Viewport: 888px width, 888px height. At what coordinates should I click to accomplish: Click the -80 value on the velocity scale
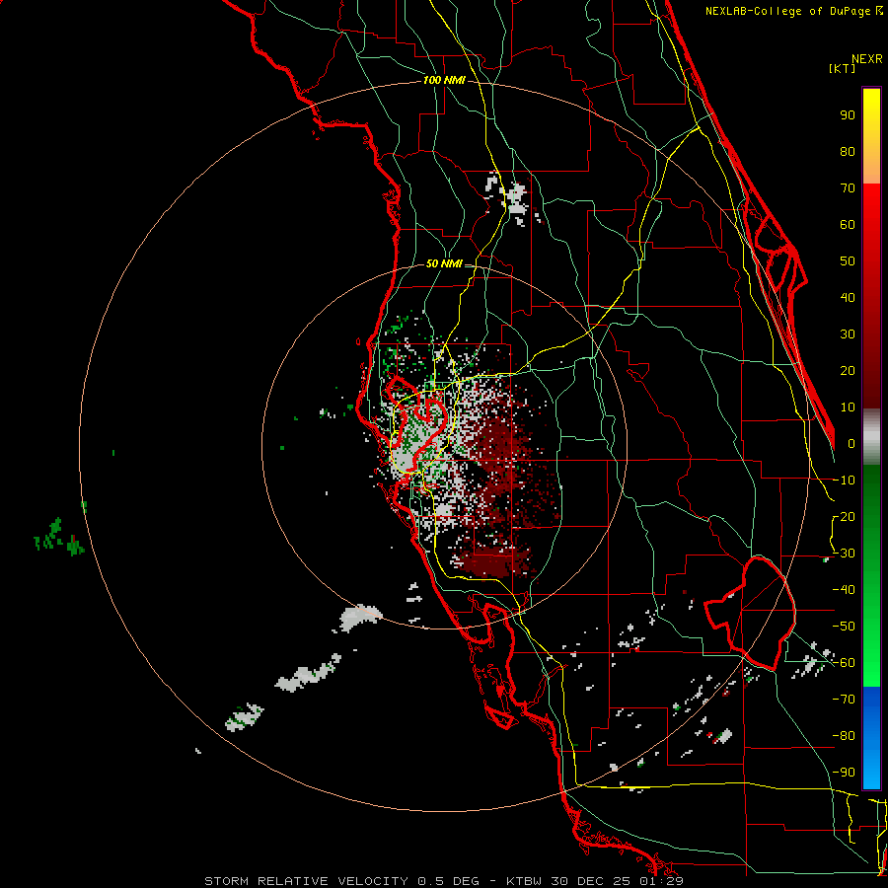coord(844,736)
